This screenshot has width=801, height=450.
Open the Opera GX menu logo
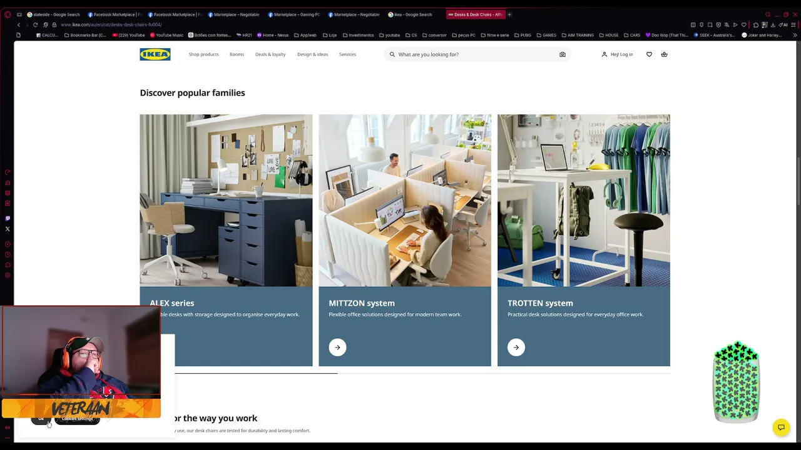(x=8, y=14)
